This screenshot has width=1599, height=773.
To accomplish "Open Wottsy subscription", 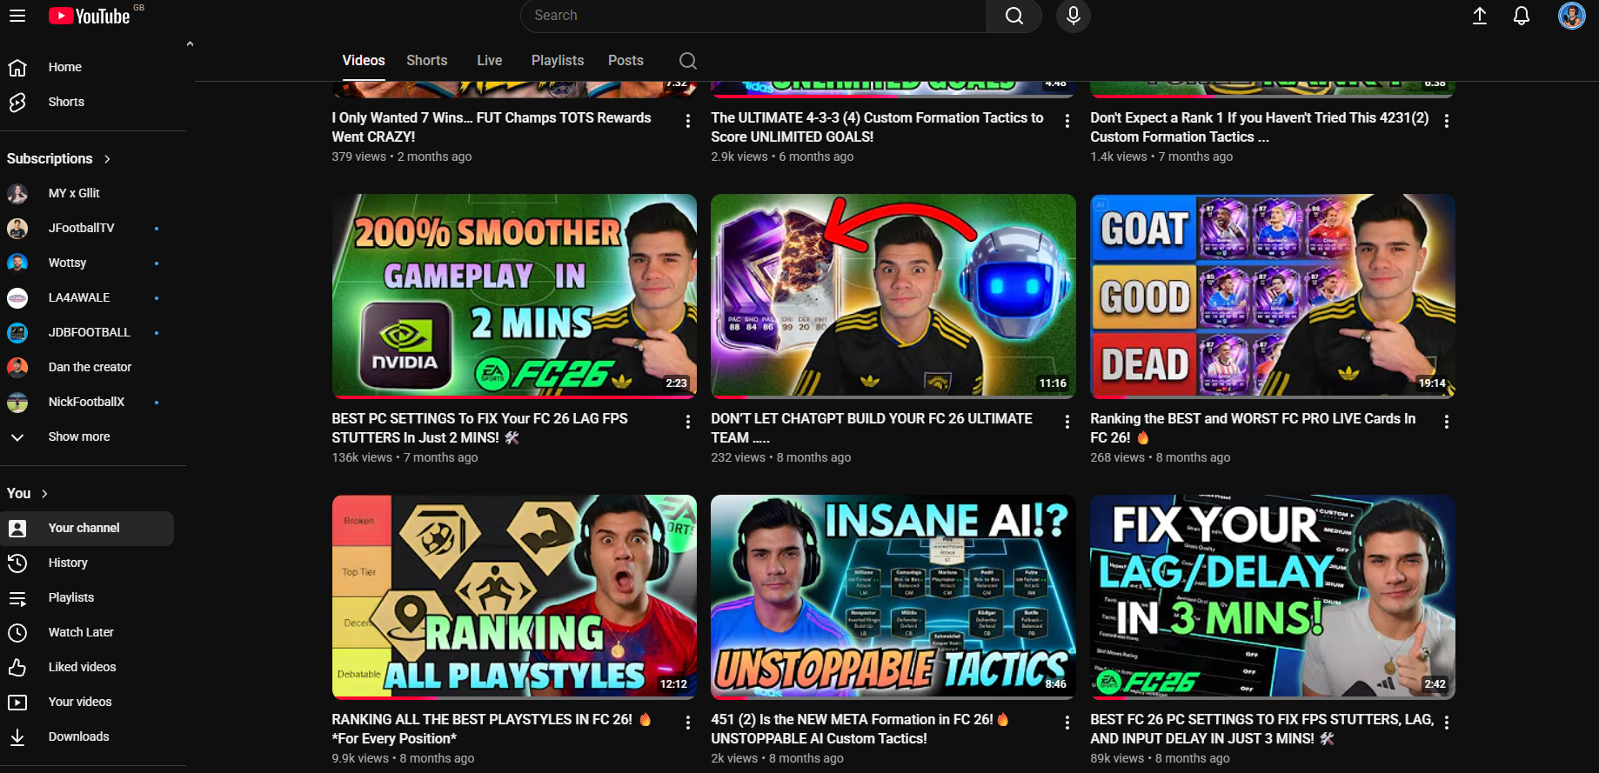I will point(87,263).
